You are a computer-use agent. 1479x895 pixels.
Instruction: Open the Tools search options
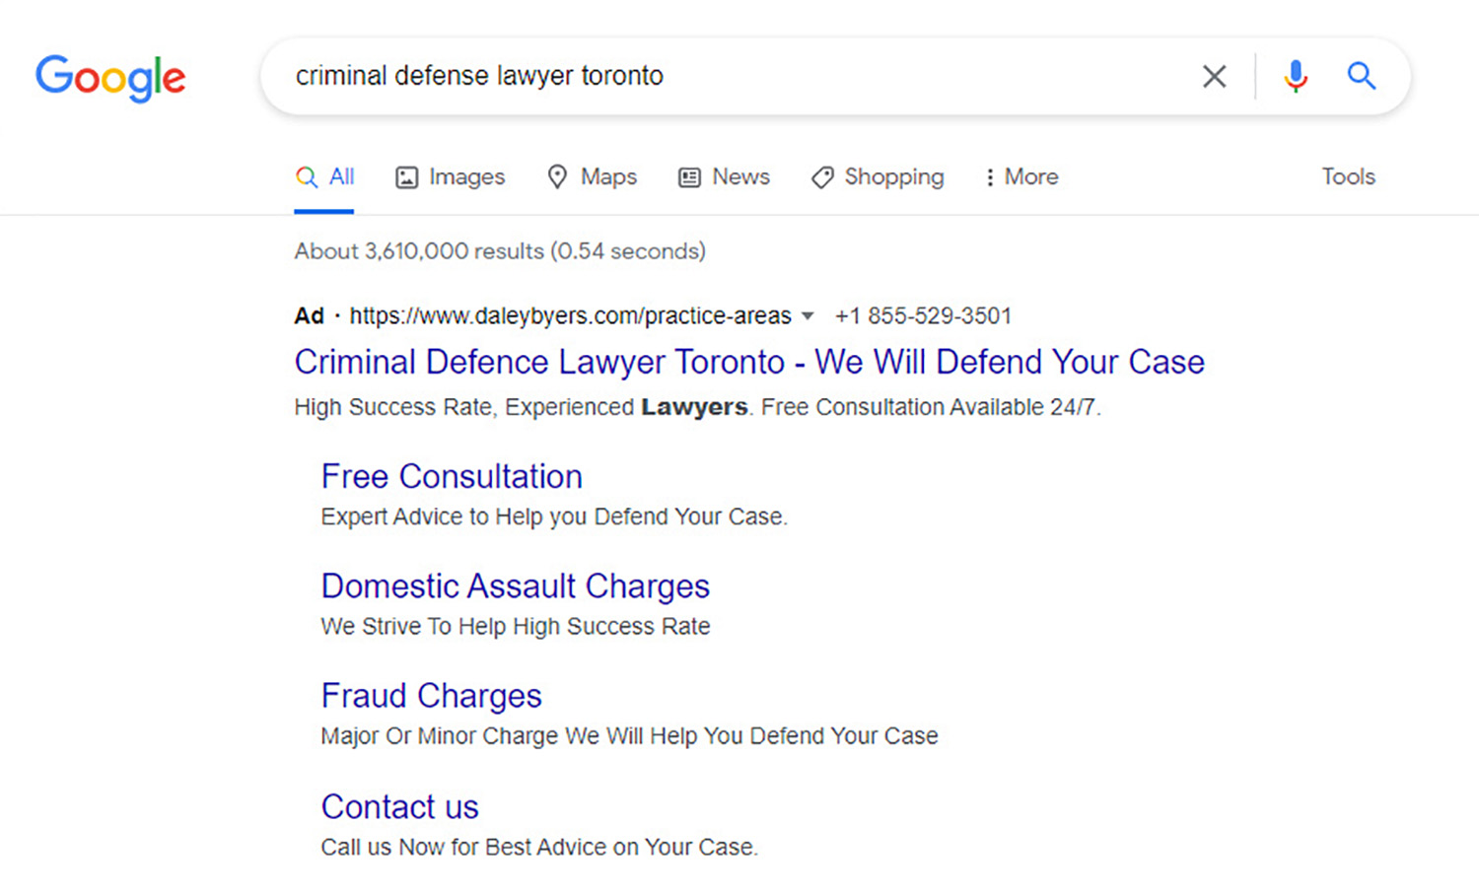tap(1348, 176)
